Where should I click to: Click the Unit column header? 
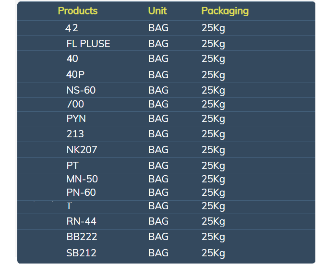pos(157,11)
